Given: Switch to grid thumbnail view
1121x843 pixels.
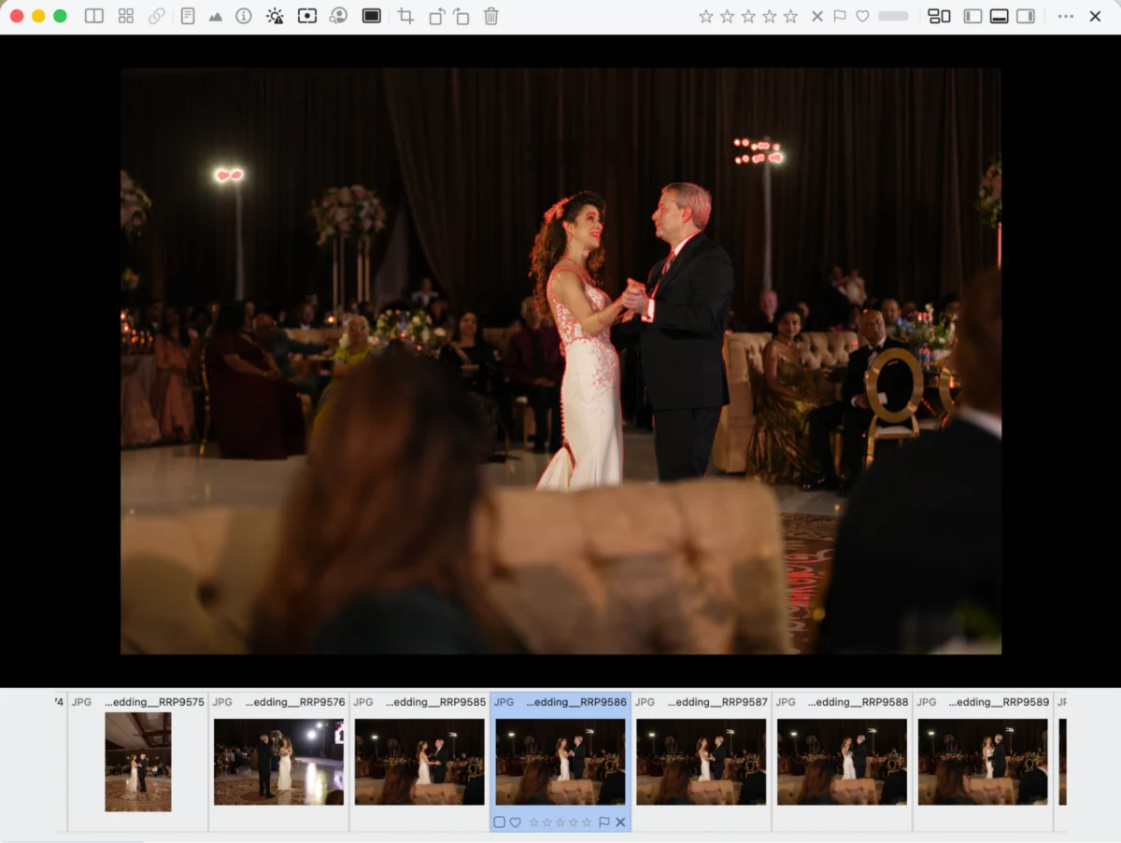Looking at the screenshot, I should [x=126, y=16].
